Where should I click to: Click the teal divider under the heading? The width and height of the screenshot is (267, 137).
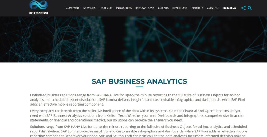click(139, 87)
